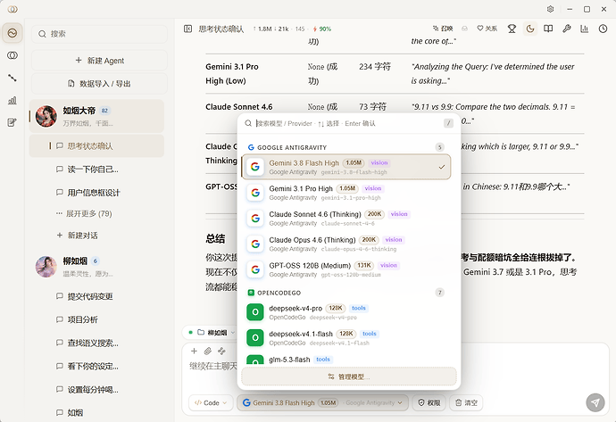Select deepseek-v4-pro model

(346, 312)
